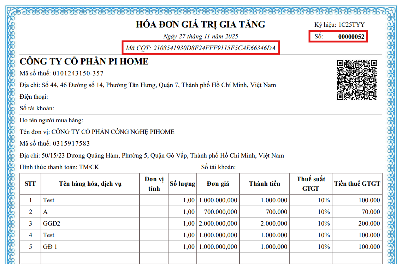Click the Số lượng column header
The image size is (402, 264).
tap(182, 184)
